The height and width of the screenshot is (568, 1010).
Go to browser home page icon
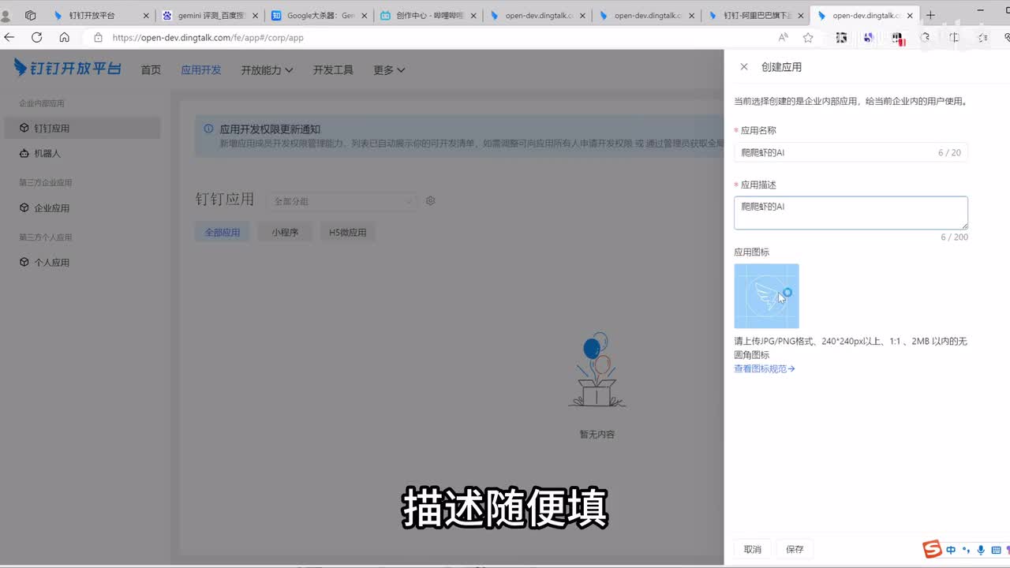65,37
